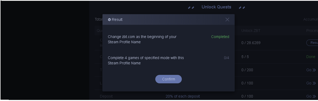Image resolution: width=318 pixels, height=101 pixels.
Task: Click the green Done status
Action: 311,57
